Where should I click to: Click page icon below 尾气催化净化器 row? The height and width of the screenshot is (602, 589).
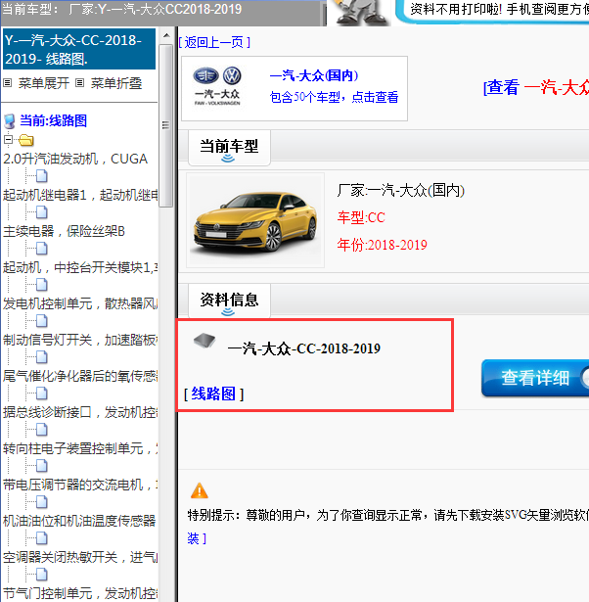pos(42,394)
